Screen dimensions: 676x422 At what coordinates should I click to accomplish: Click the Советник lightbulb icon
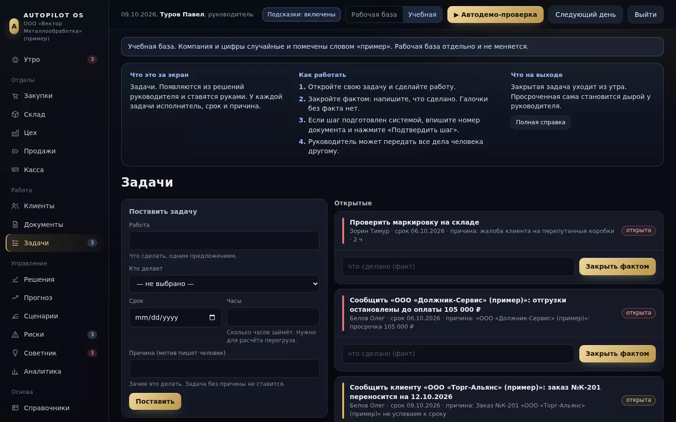[x=15, y=353]
